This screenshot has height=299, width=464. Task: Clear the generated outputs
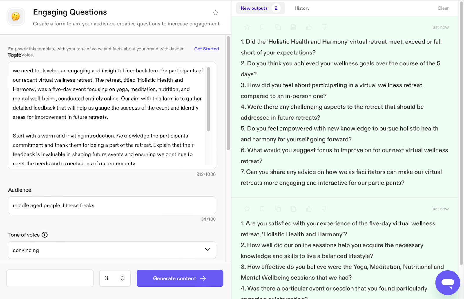point(443,8)
